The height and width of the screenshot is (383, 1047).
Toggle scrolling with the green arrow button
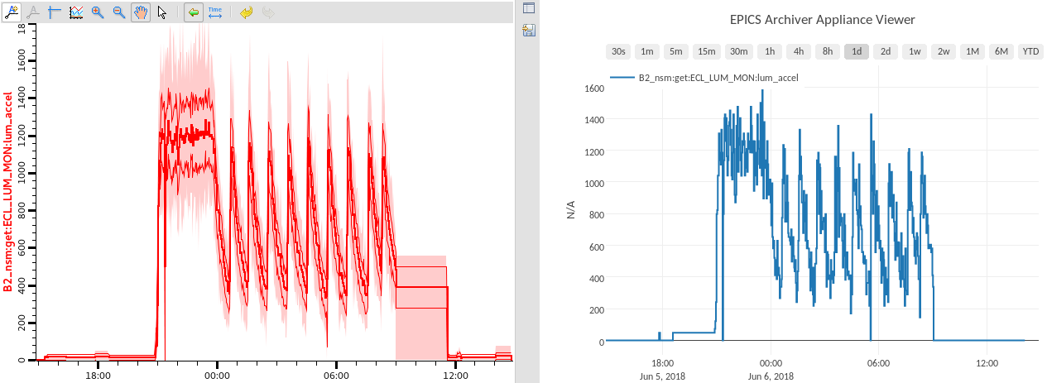(x=193, y=12)
